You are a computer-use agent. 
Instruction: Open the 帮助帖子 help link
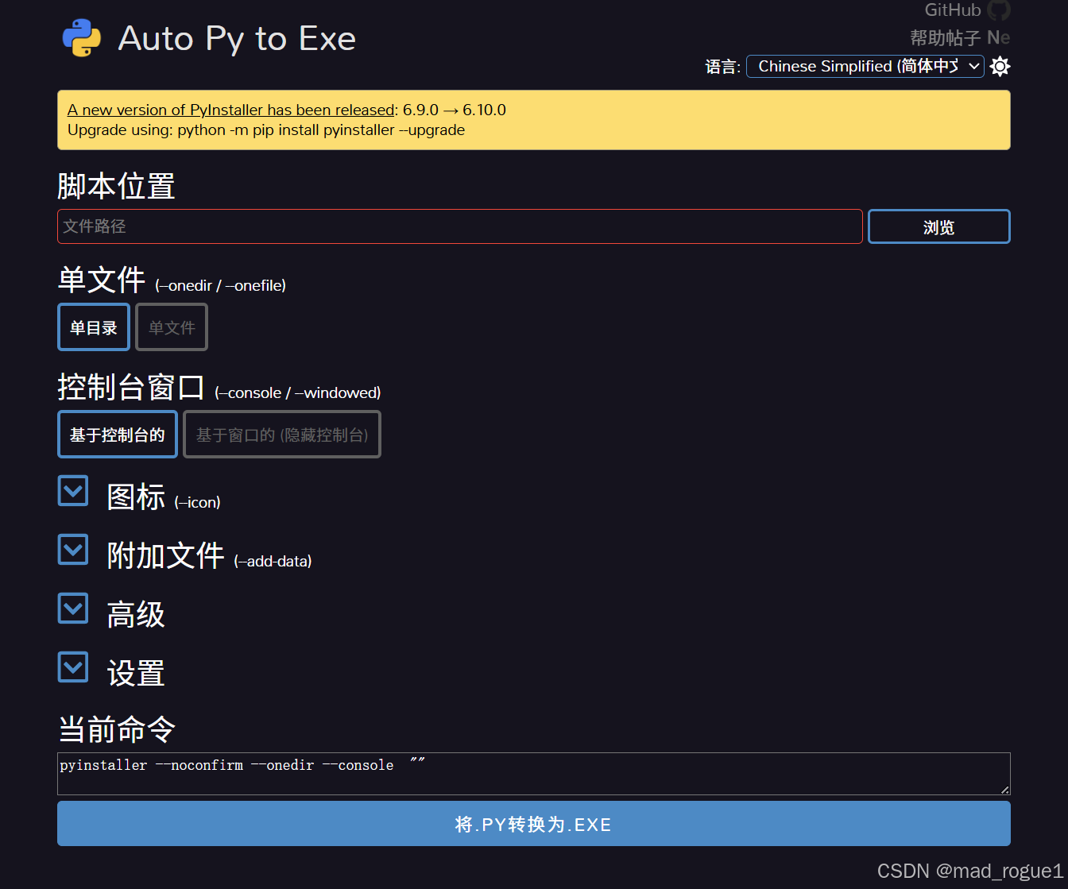click(944, 37)
